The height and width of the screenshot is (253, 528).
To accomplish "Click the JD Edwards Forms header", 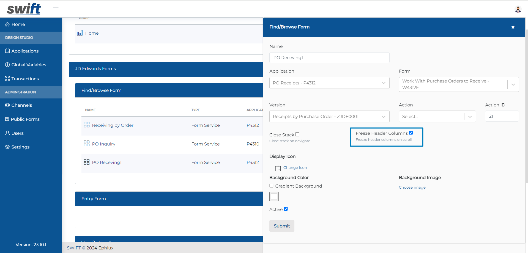I will 166,69.
